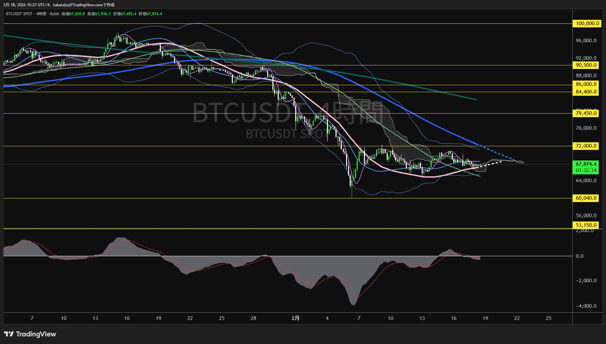Select the 86,000.0 yellow price label
606x344 pixels.
[x=586, y=84]
